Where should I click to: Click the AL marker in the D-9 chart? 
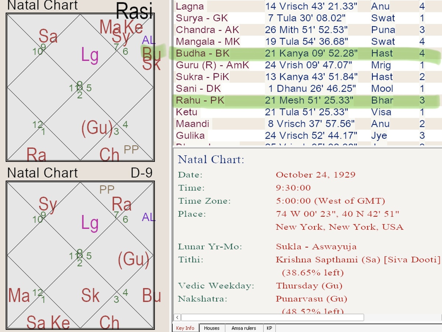coord(149,218)
